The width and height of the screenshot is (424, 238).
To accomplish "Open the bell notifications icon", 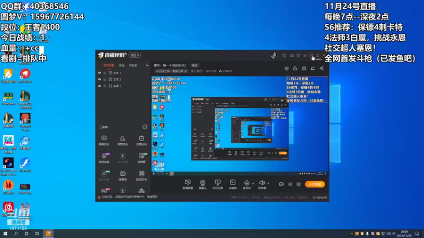I will 313,69.
